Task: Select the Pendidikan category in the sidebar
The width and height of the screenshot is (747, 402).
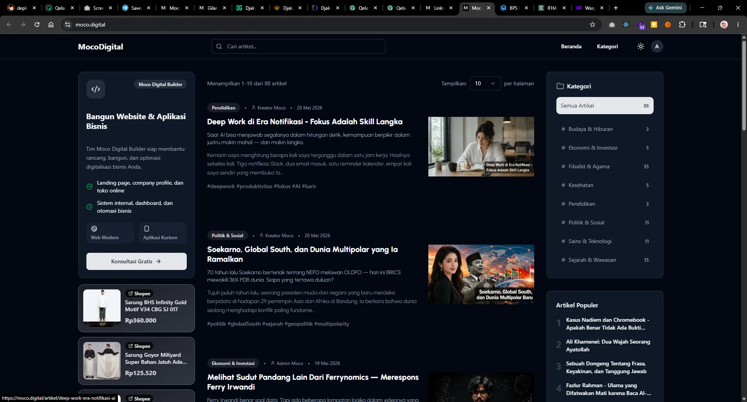Action: tap(605, 204)
